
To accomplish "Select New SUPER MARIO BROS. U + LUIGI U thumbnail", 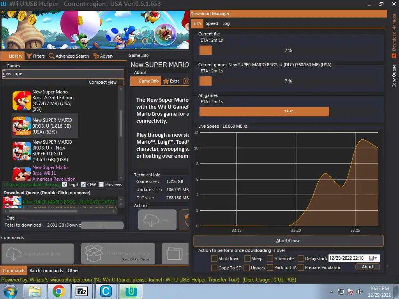I will [x=22, y=151].
